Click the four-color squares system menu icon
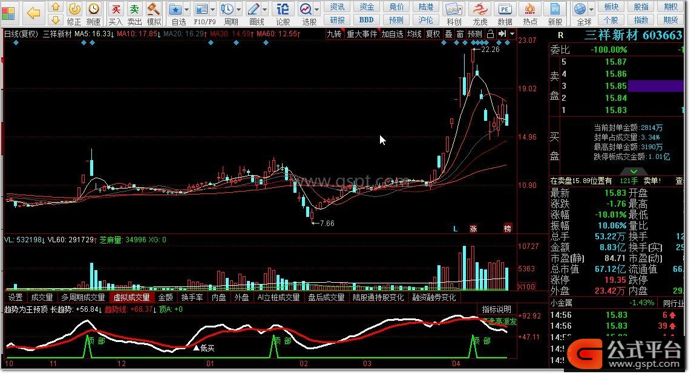 tap(8, 13)
